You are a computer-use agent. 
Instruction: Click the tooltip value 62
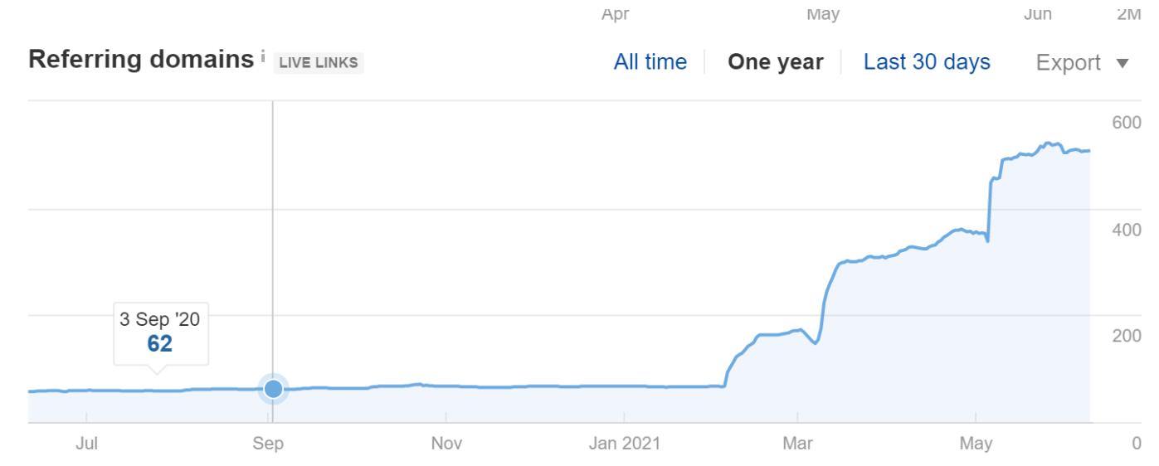(x=160, y=343)
